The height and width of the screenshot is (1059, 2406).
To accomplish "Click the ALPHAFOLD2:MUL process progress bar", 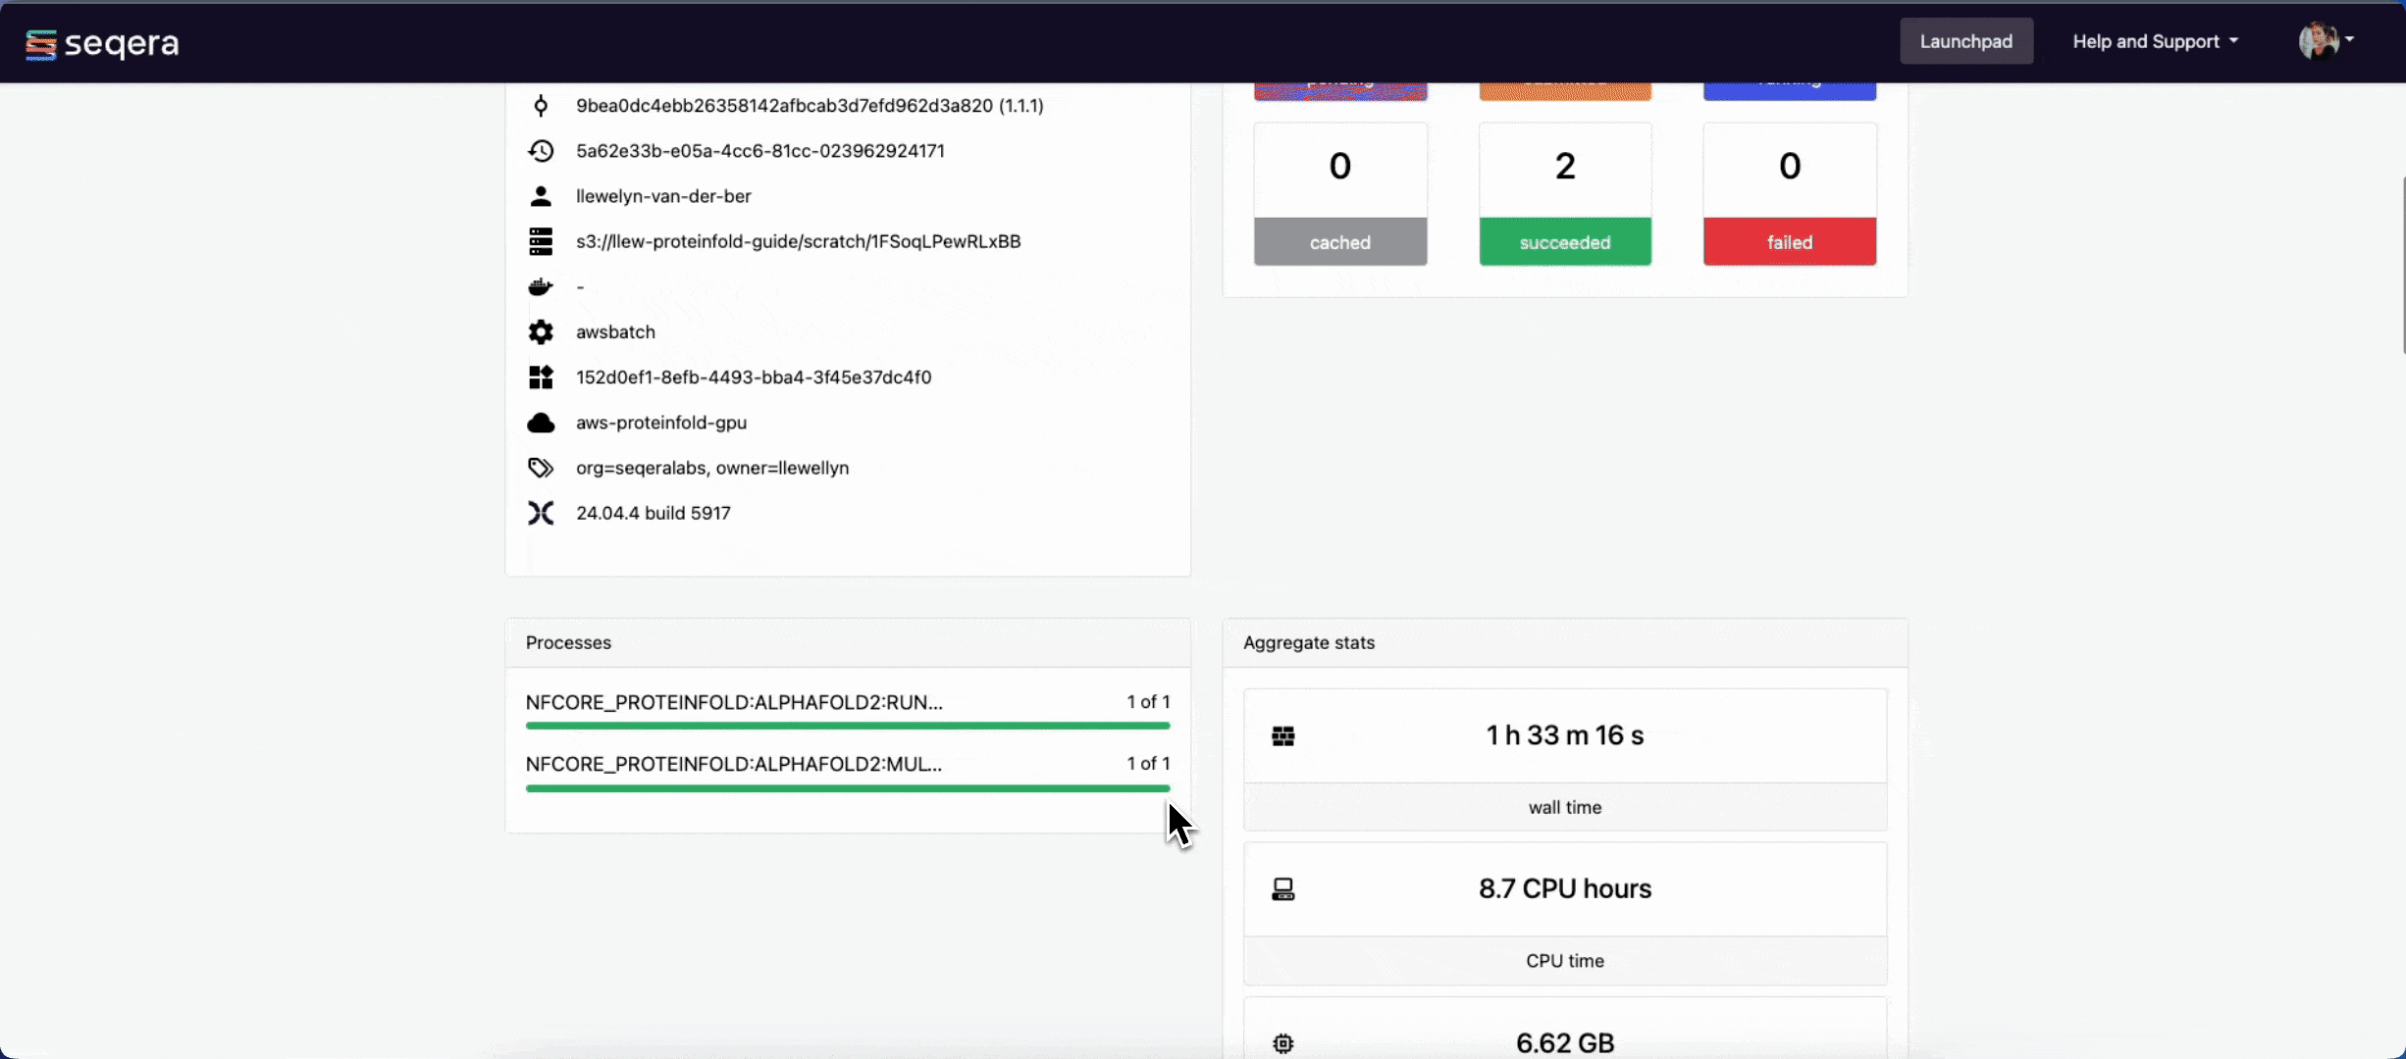I will pos(848,787).
